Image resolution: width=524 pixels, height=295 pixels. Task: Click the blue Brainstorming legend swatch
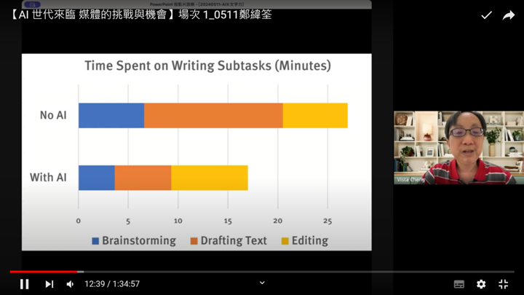95,241
